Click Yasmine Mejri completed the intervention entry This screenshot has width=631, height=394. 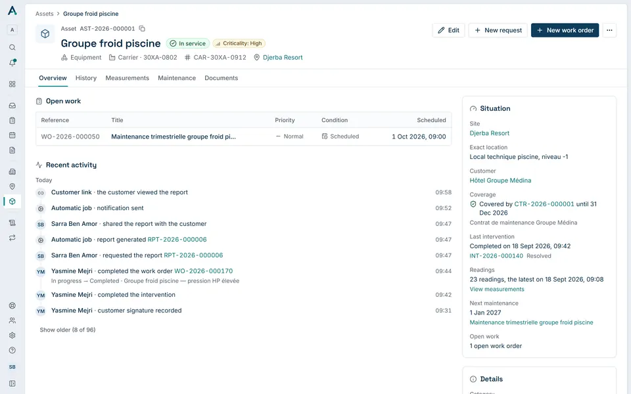coord(243,295)
